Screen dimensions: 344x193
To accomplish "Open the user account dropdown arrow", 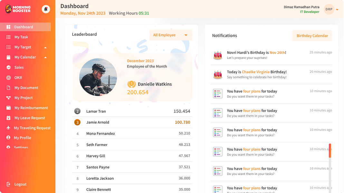I will click(337, 10).
